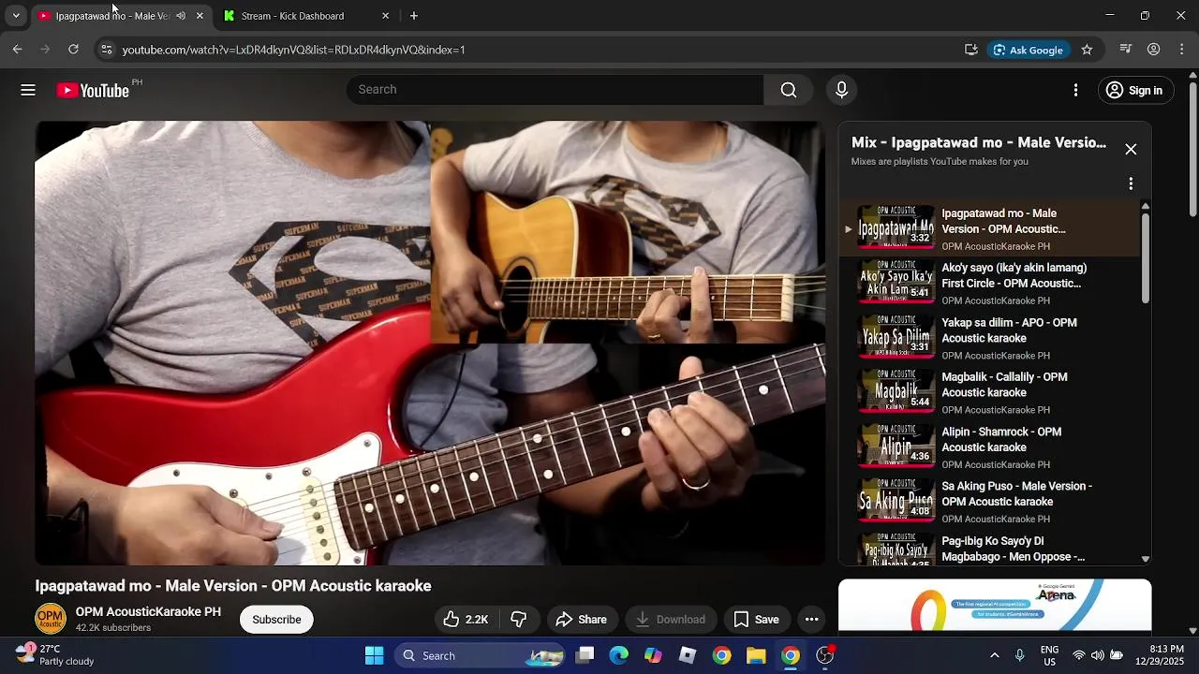Image resolution: width=1199 pixels, height=674 pixels.
Task: Open the Chrome profile icon
Action: point(1154,50)
